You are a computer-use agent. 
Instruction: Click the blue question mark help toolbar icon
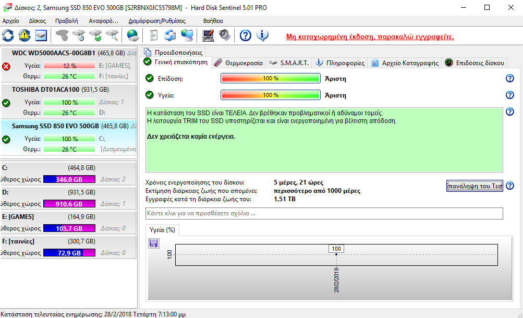pos(246,35)
